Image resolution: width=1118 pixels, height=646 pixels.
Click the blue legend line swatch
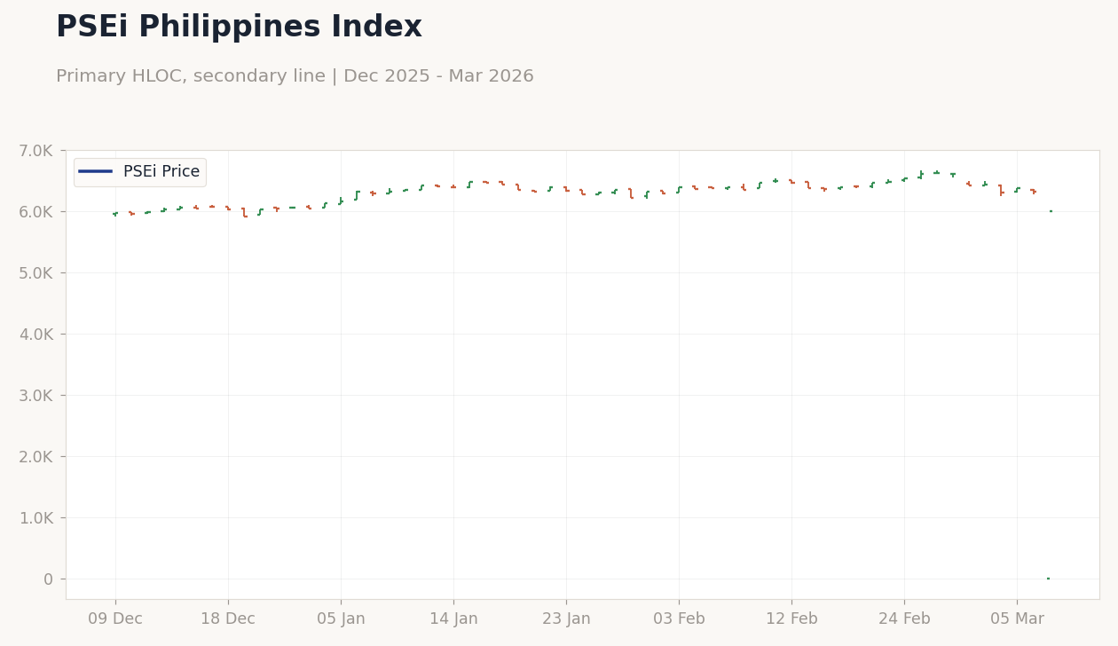(x=96, y=172)
